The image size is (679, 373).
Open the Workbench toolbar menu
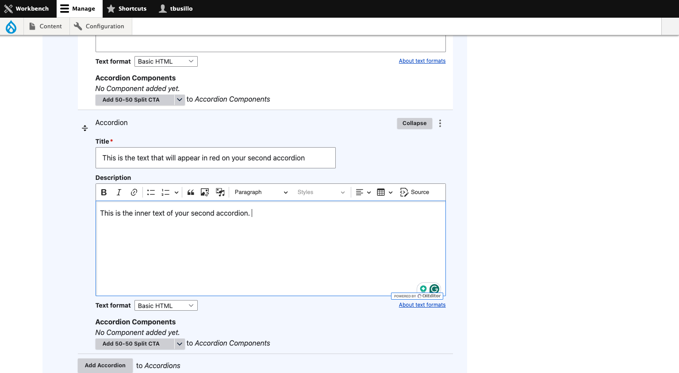27,9
